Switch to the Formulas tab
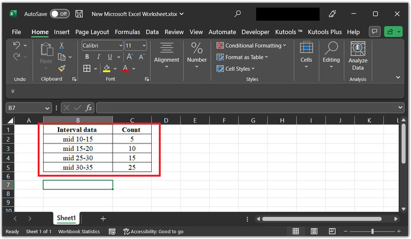411x239 pixels. tap(127, 32)
